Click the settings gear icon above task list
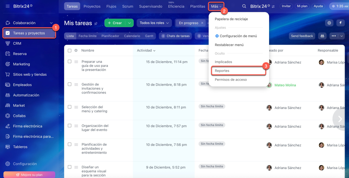Image resolution: width=349 pixels, height=178 pixels. point(329,23)
